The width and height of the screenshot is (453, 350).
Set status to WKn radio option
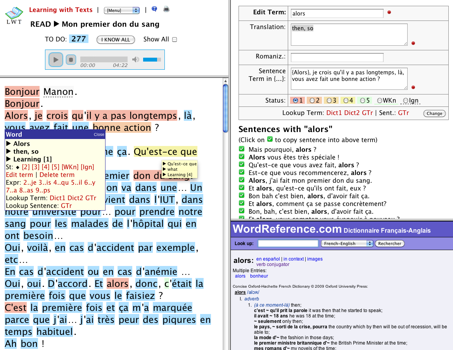(380, 101)
